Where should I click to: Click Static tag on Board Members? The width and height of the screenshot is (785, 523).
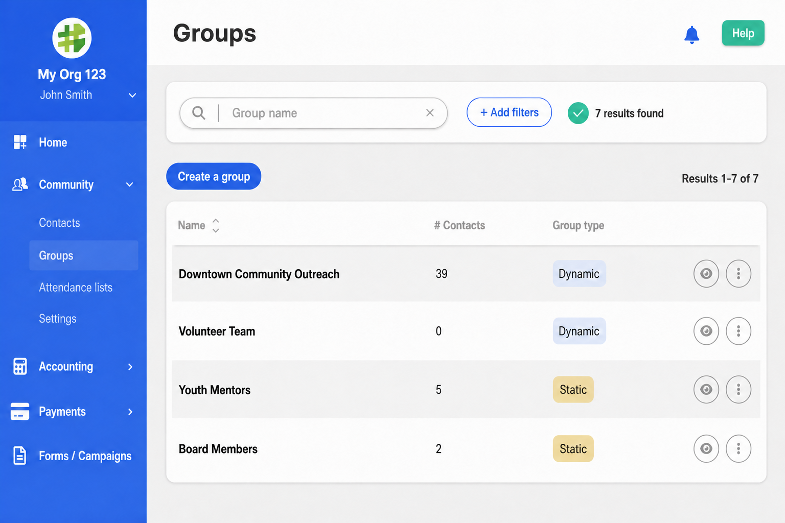point(573,449)
